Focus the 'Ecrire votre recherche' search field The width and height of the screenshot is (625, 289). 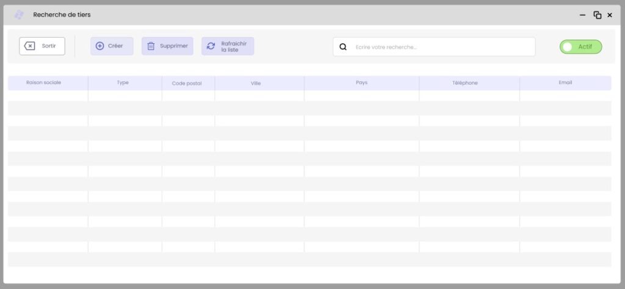click(439, 47)
